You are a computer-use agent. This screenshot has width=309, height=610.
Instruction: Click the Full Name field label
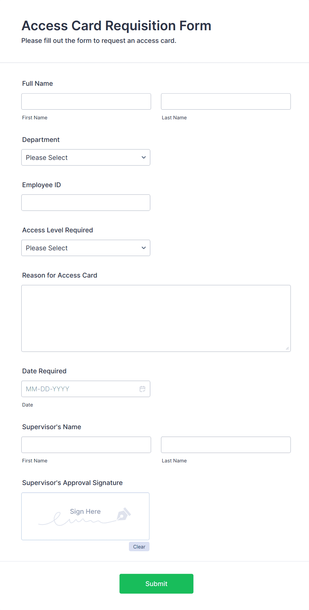tap(37, 83)
